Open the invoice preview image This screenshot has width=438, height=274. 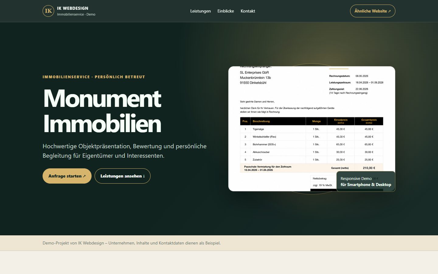tap(312, 129)
